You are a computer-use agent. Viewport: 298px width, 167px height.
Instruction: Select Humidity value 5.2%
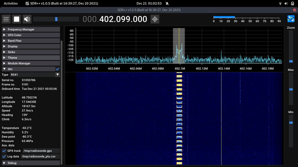coord(25,132)
